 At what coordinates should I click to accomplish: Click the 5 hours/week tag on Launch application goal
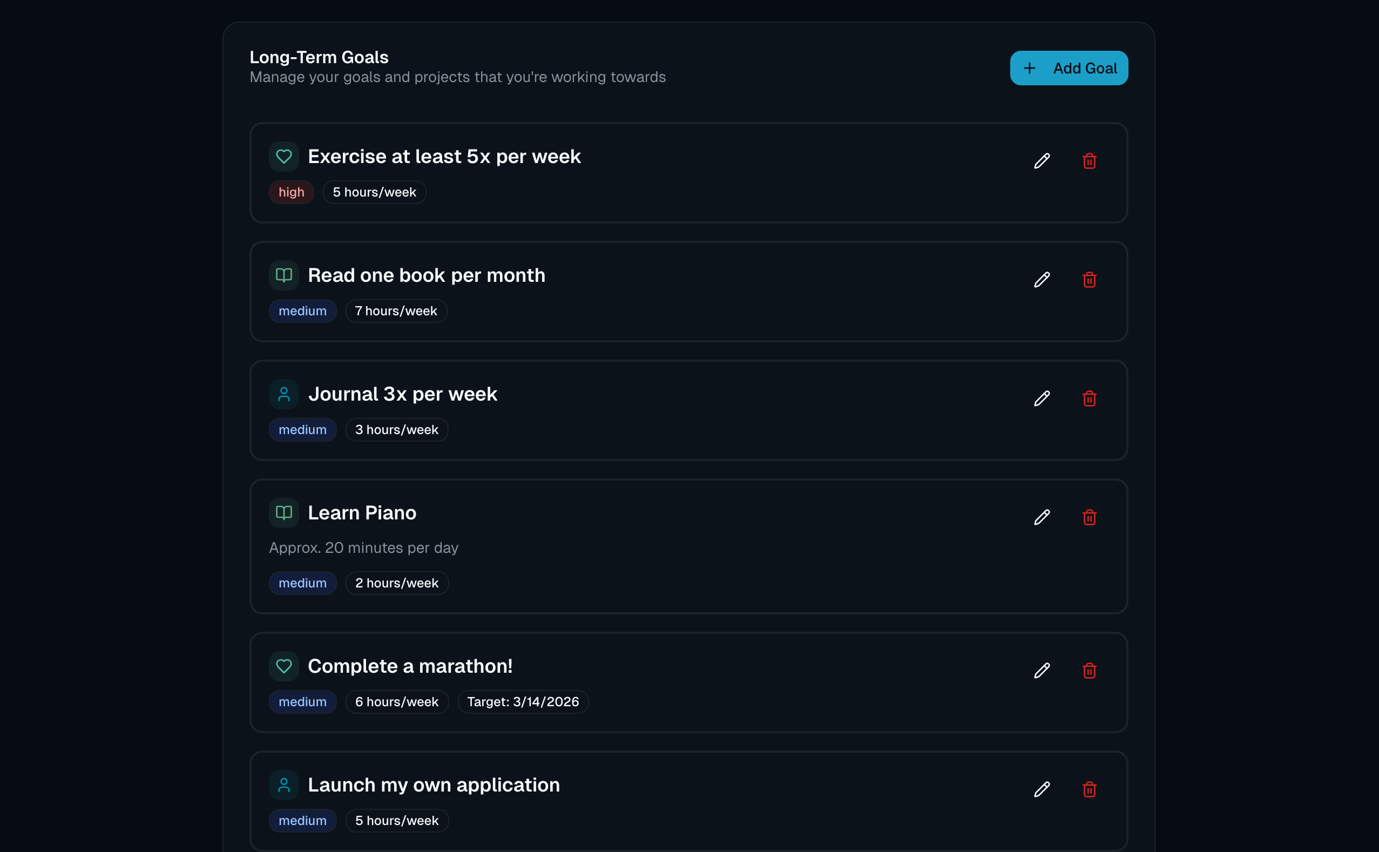[x=397, y=821]
